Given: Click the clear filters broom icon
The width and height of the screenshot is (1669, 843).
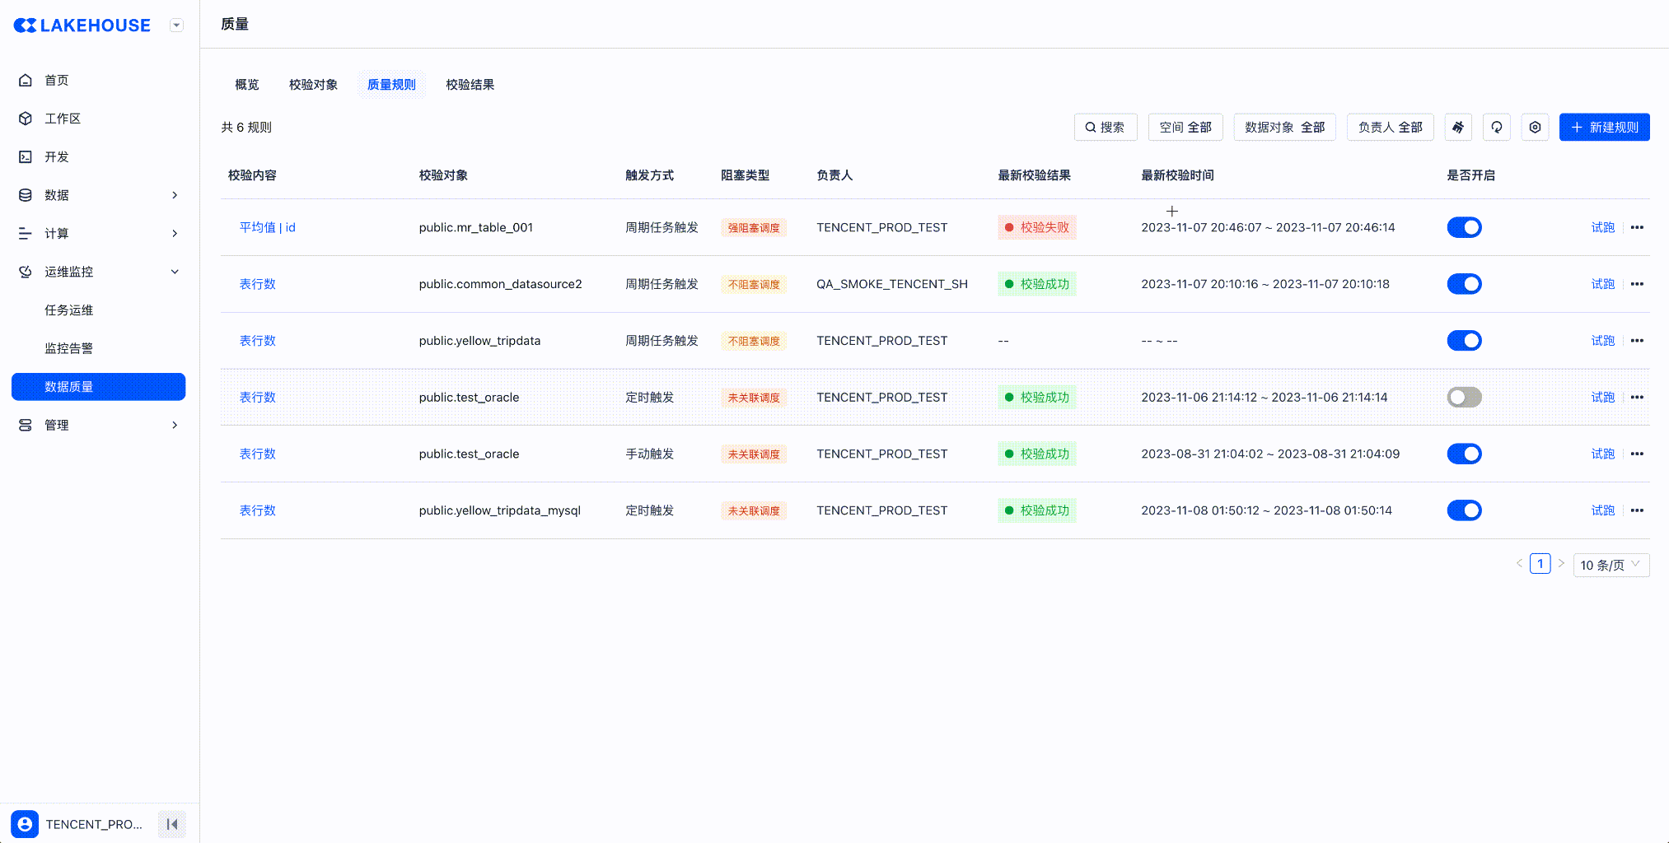Looking at the screenshot, I should (1458, 128).
